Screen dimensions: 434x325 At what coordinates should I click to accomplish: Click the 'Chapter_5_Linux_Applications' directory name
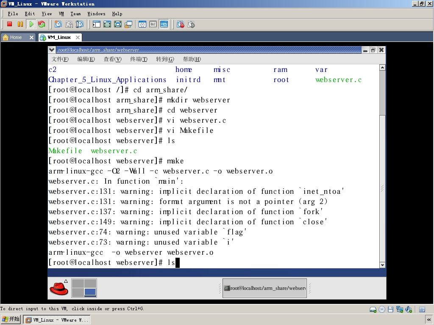(107, 80)
